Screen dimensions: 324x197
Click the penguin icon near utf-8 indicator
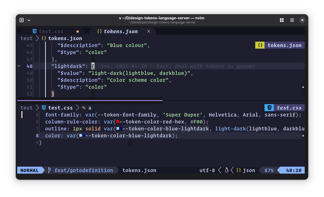tap(227, 170)
